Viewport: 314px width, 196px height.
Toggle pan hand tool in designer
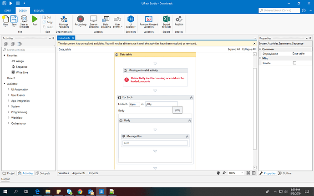click(218, 173)
